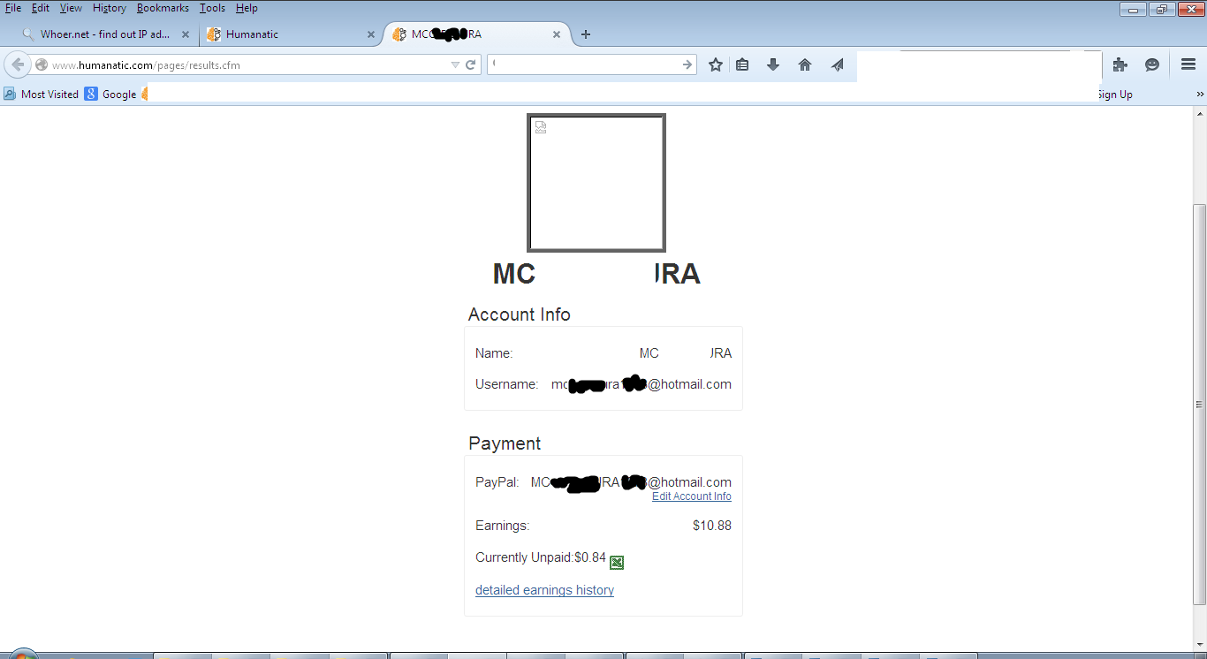Reload the current Humanatic page
Viewport: 1207px width, 659px height.
click(x=471, y=64)
